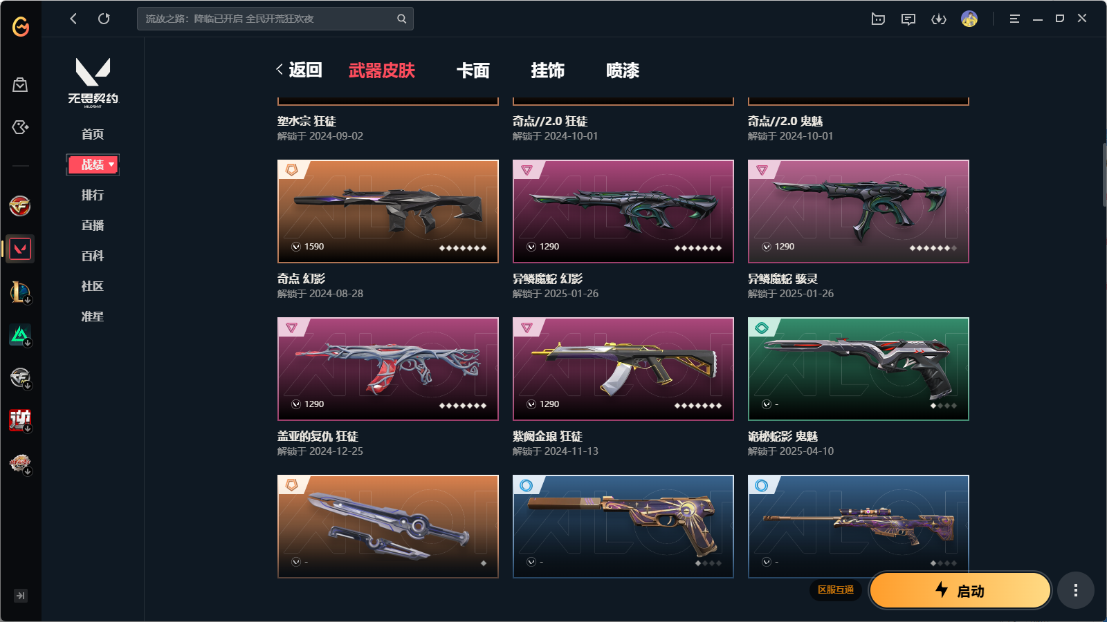Open the three-dot more options button
Image resolution: width=1107 pixels, height=622 pixels.
(x=1076, y=590)
